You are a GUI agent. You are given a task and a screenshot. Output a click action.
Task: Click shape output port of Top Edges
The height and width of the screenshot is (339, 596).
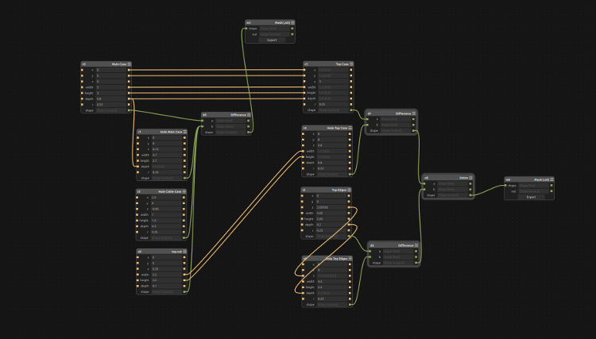point(349,236)
